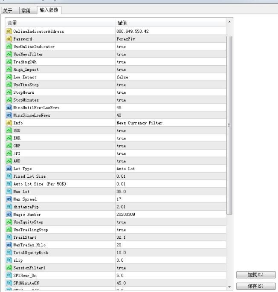Click the integer icon beside Magic Number
Screen dimensions: 278x292
tap(9, 214)
